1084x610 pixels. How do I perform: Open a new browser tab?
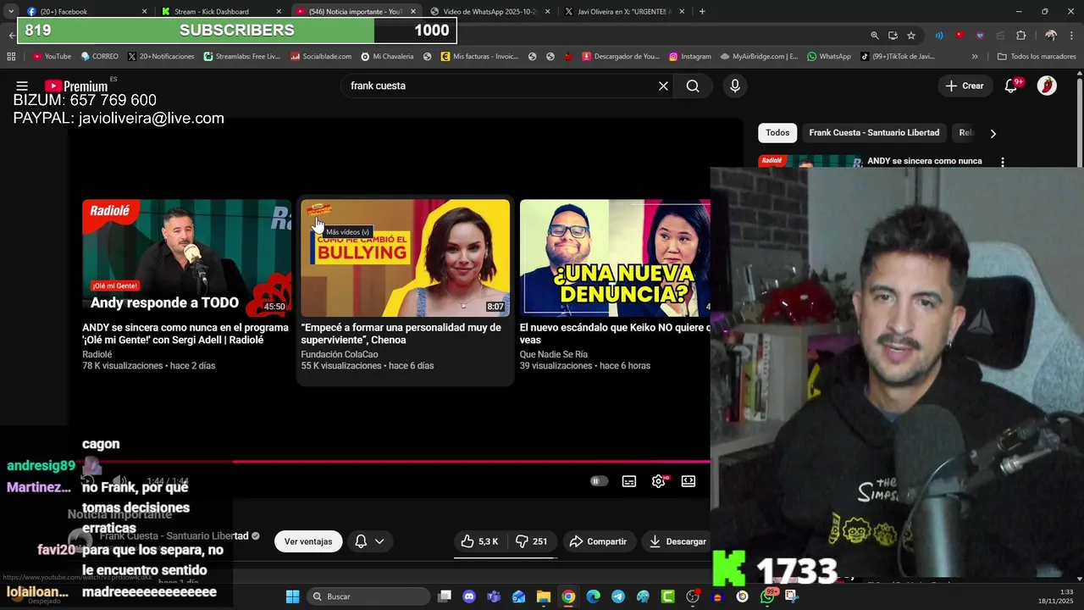(x=702, y=12)
